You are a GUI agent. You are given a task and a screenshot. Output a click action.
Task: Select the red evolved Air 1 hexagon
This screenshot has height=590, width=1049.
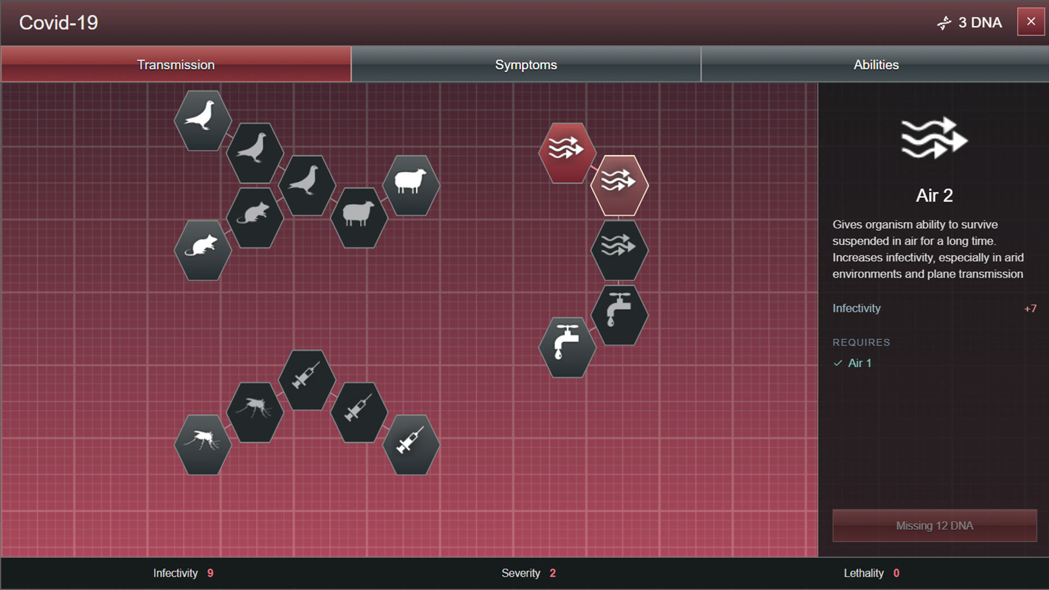tap(567, 153)
